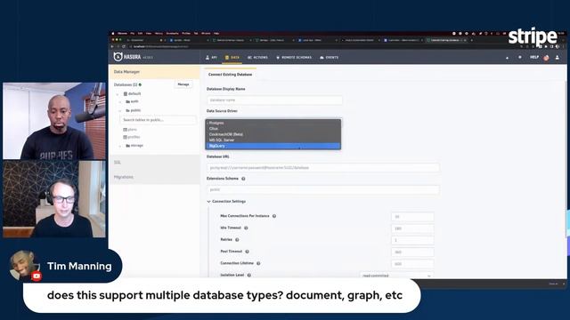Collapse the default database node
Image resolution: width=570 pixels, height=320 pixels.
pos(118,94)
